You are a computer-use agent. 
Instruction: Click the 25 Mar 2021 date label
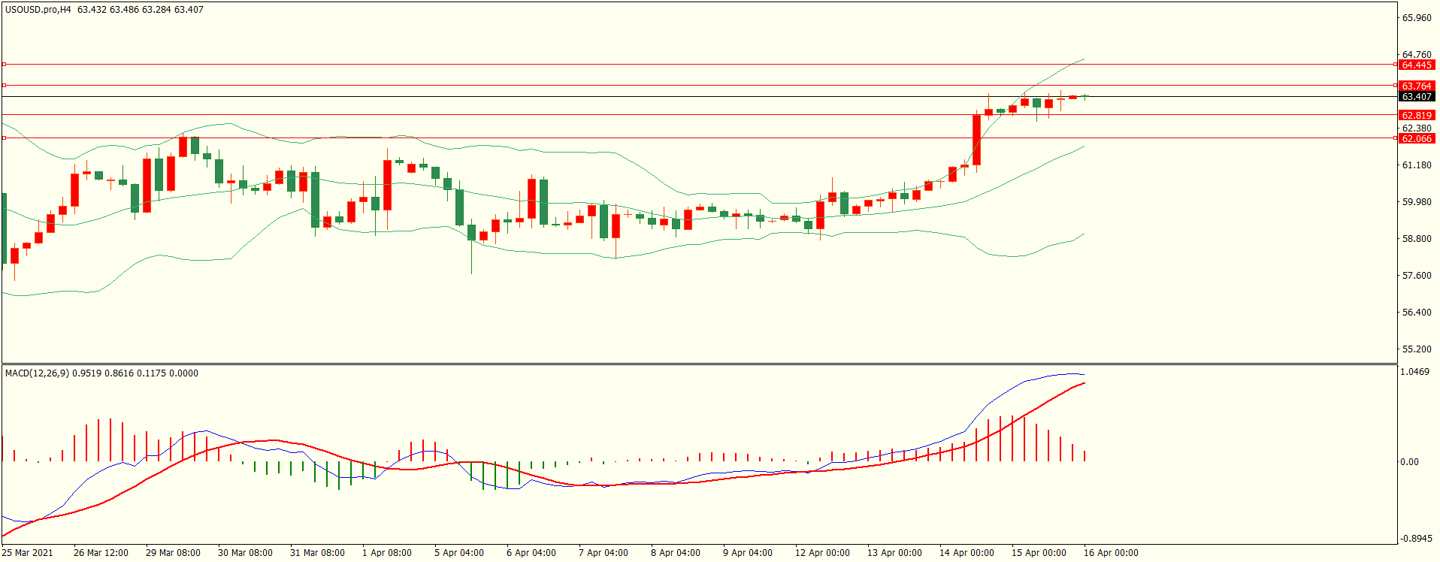tap(28, 553)
